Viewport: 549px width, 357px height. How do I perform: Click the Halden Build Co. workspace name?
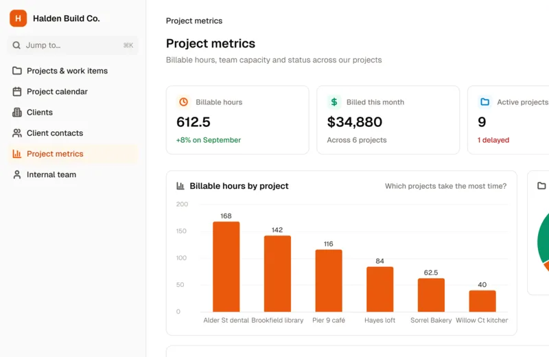[66, 19]
